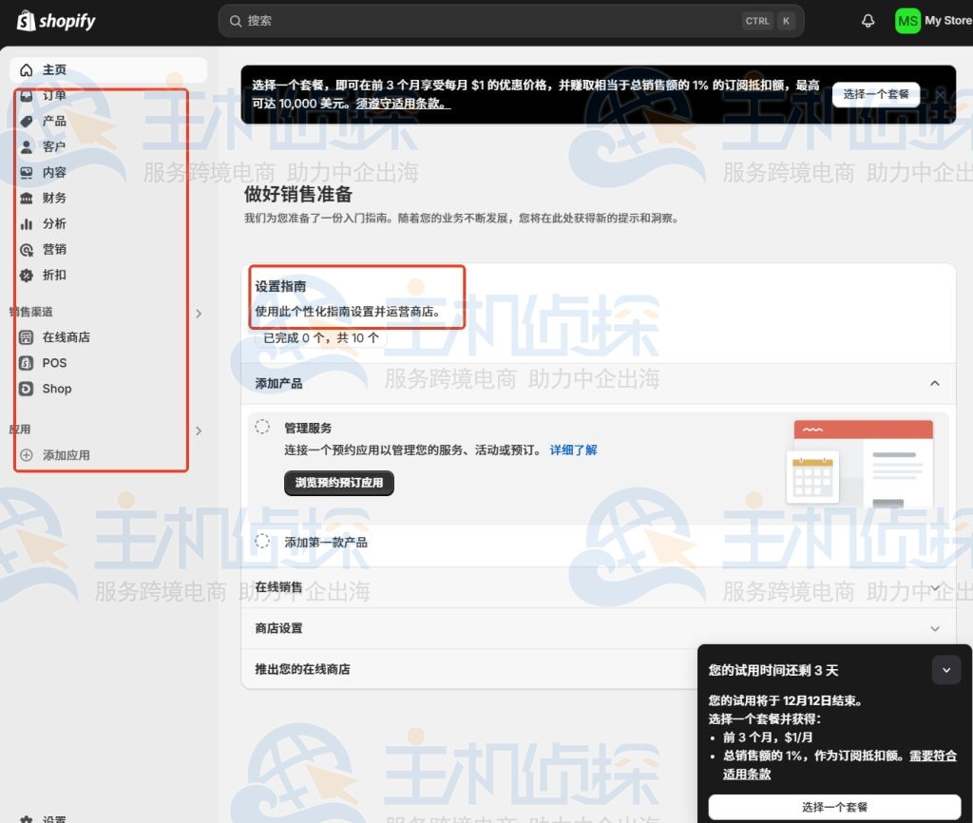Select 营销 (Marketing) in sidebar

53,249
